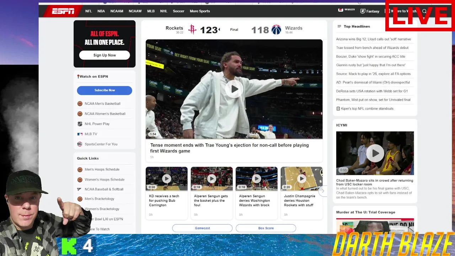
Task: Expand the More Sports menu
Action: (200, 11)
